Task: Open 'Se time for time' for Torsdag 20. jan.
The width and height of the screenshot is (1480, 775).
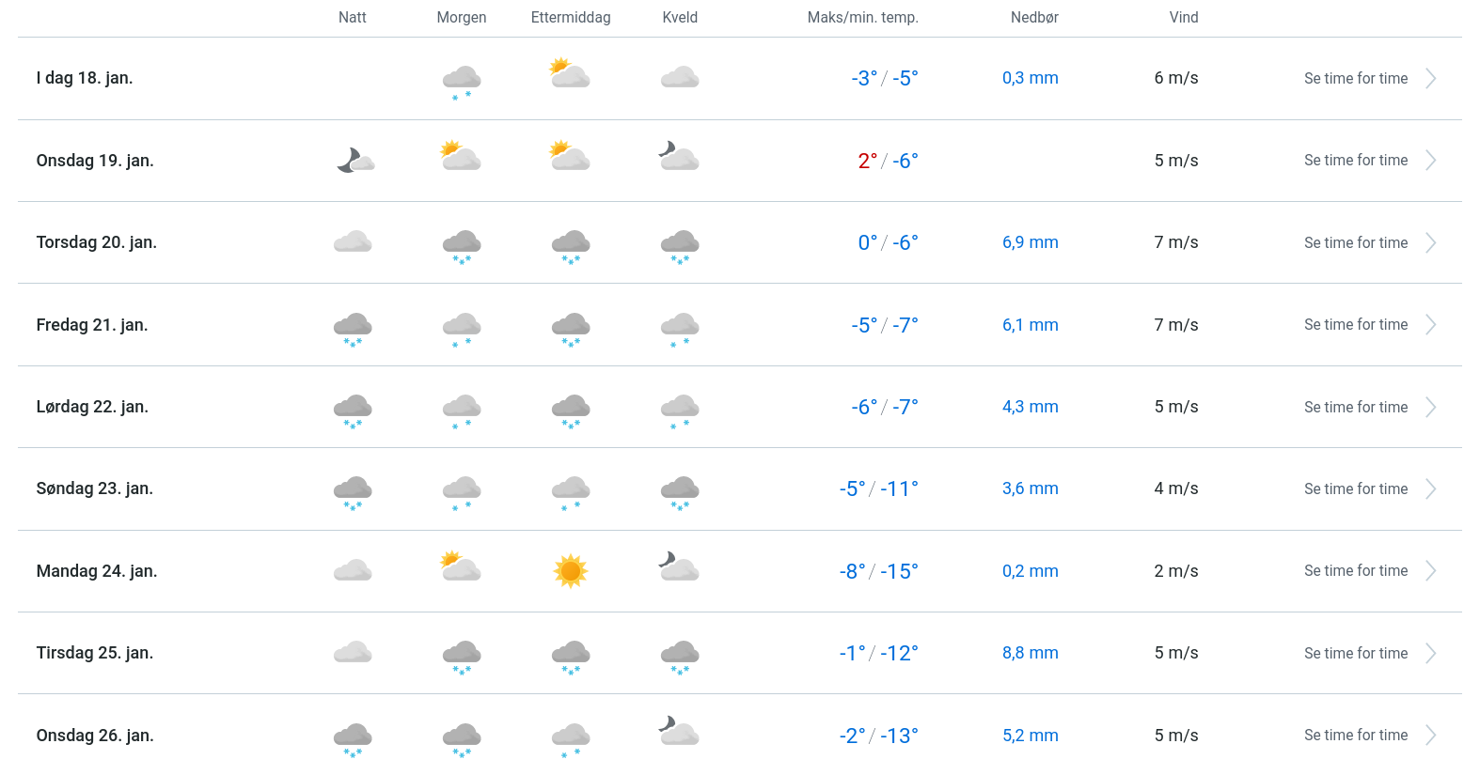Action: click(x=1355, y=243)
